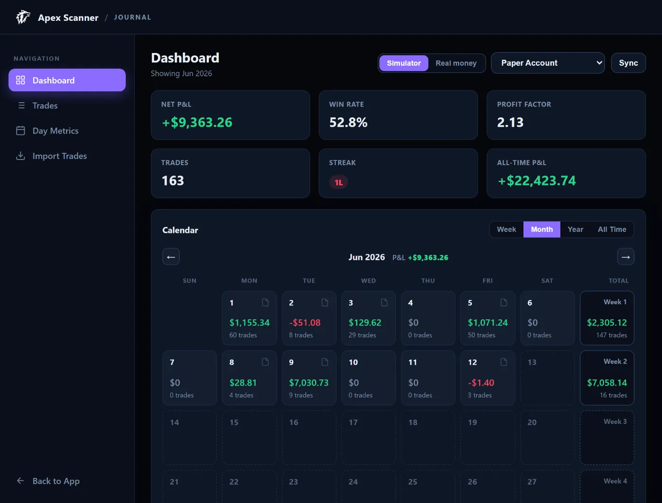Click the June 13 day cell
The image size is (662, 503).
547,378
